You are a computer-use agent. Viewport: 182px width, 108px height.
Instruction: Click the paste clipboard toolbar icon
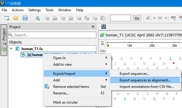(x=103, y=18)
